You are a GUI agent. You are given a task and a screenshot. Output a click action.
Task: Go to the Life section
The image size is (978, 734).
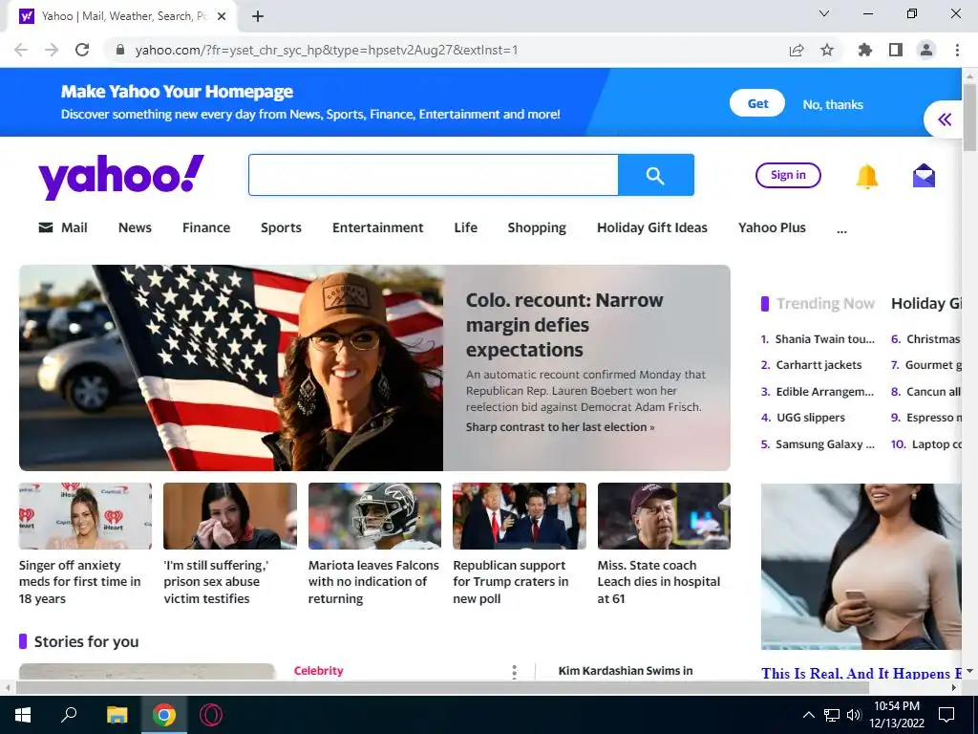coord(465,227)
